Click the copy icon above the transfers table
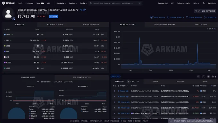 point(213,77)
